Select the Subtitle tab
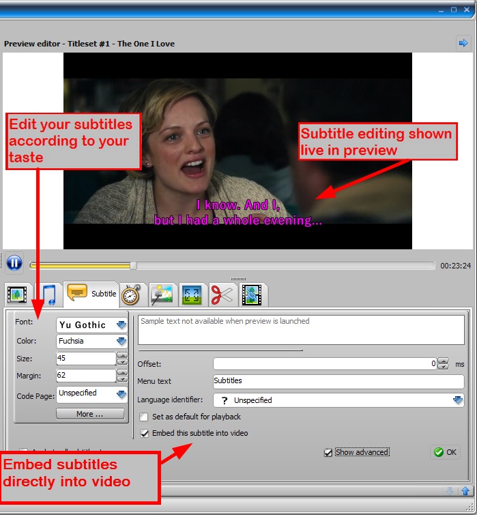The height and width of the screenshot is (515, 477). pos(91,293)
